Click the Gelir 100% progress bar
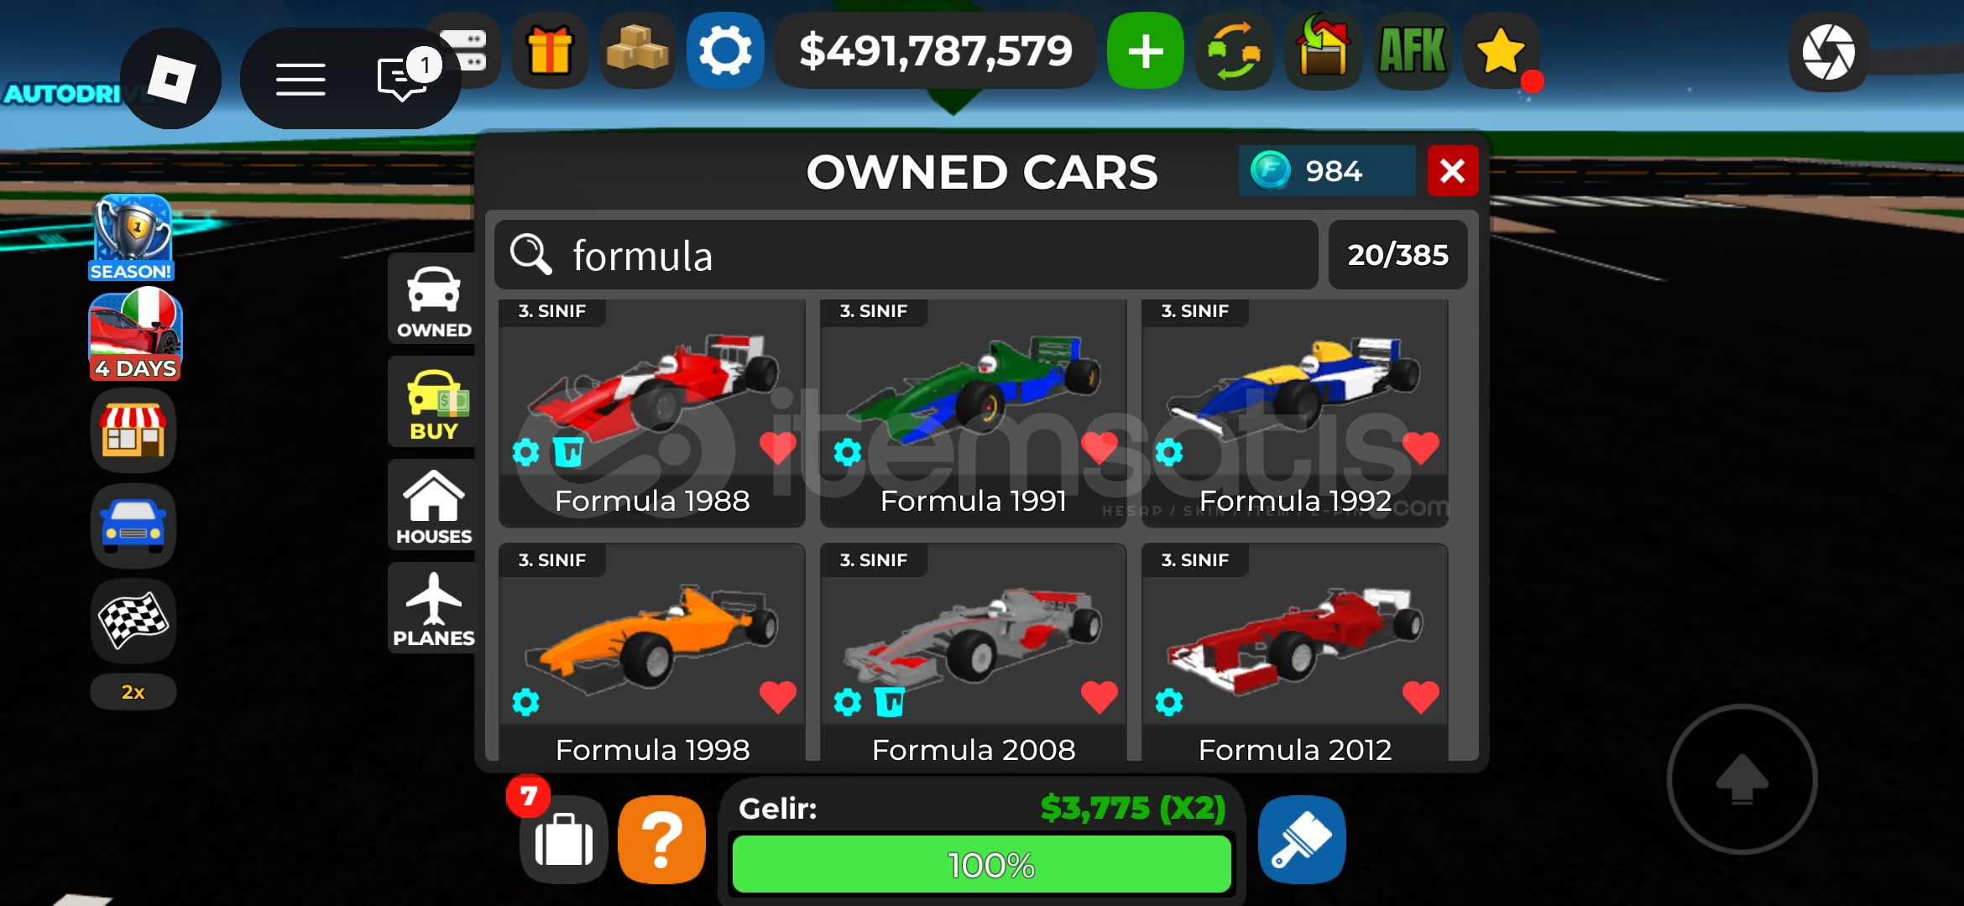Viewport: 1964px width, 906px height. click(982, 865)
